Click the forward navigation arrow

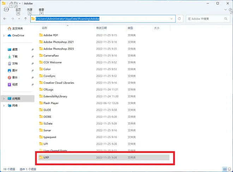point(12,19)
